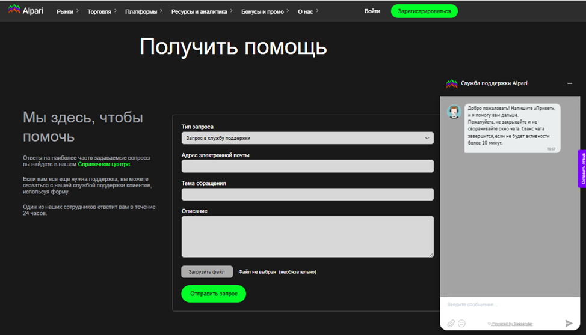586x335 pixels.
Task: Open the emoji picker in chat
Action: point(461,324)
